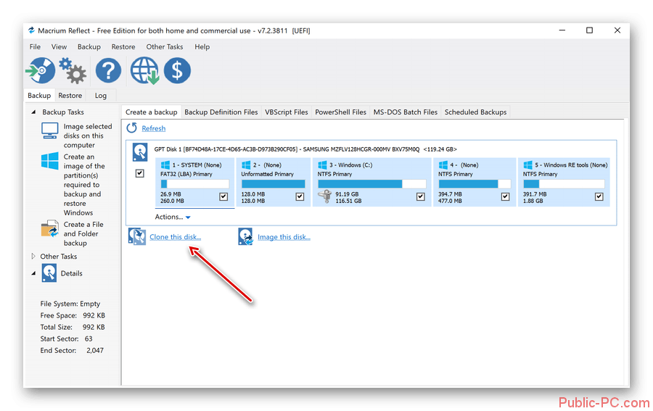This screenshot has width=653, height=411.
Task: Uncheck the GPT Disk 1 checkbox
Action: (x=140, y=173)
